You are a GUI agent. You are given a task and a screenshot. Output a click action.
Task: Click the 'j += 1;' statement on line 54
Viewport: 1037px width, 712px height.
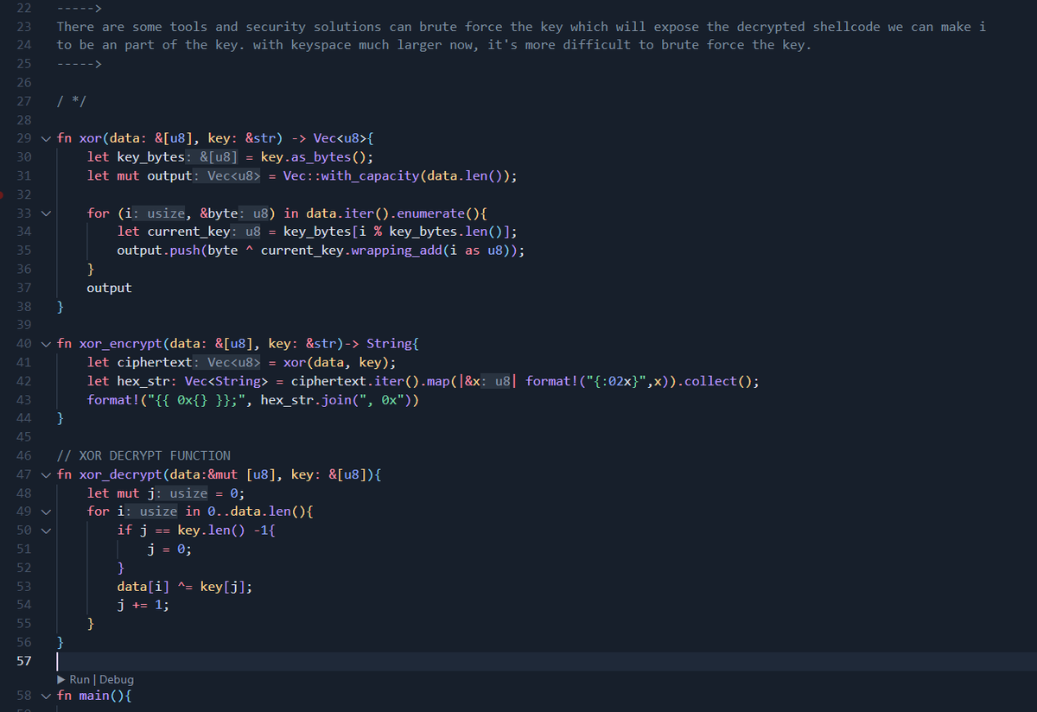pyautogui.click(x=143, y=605)
